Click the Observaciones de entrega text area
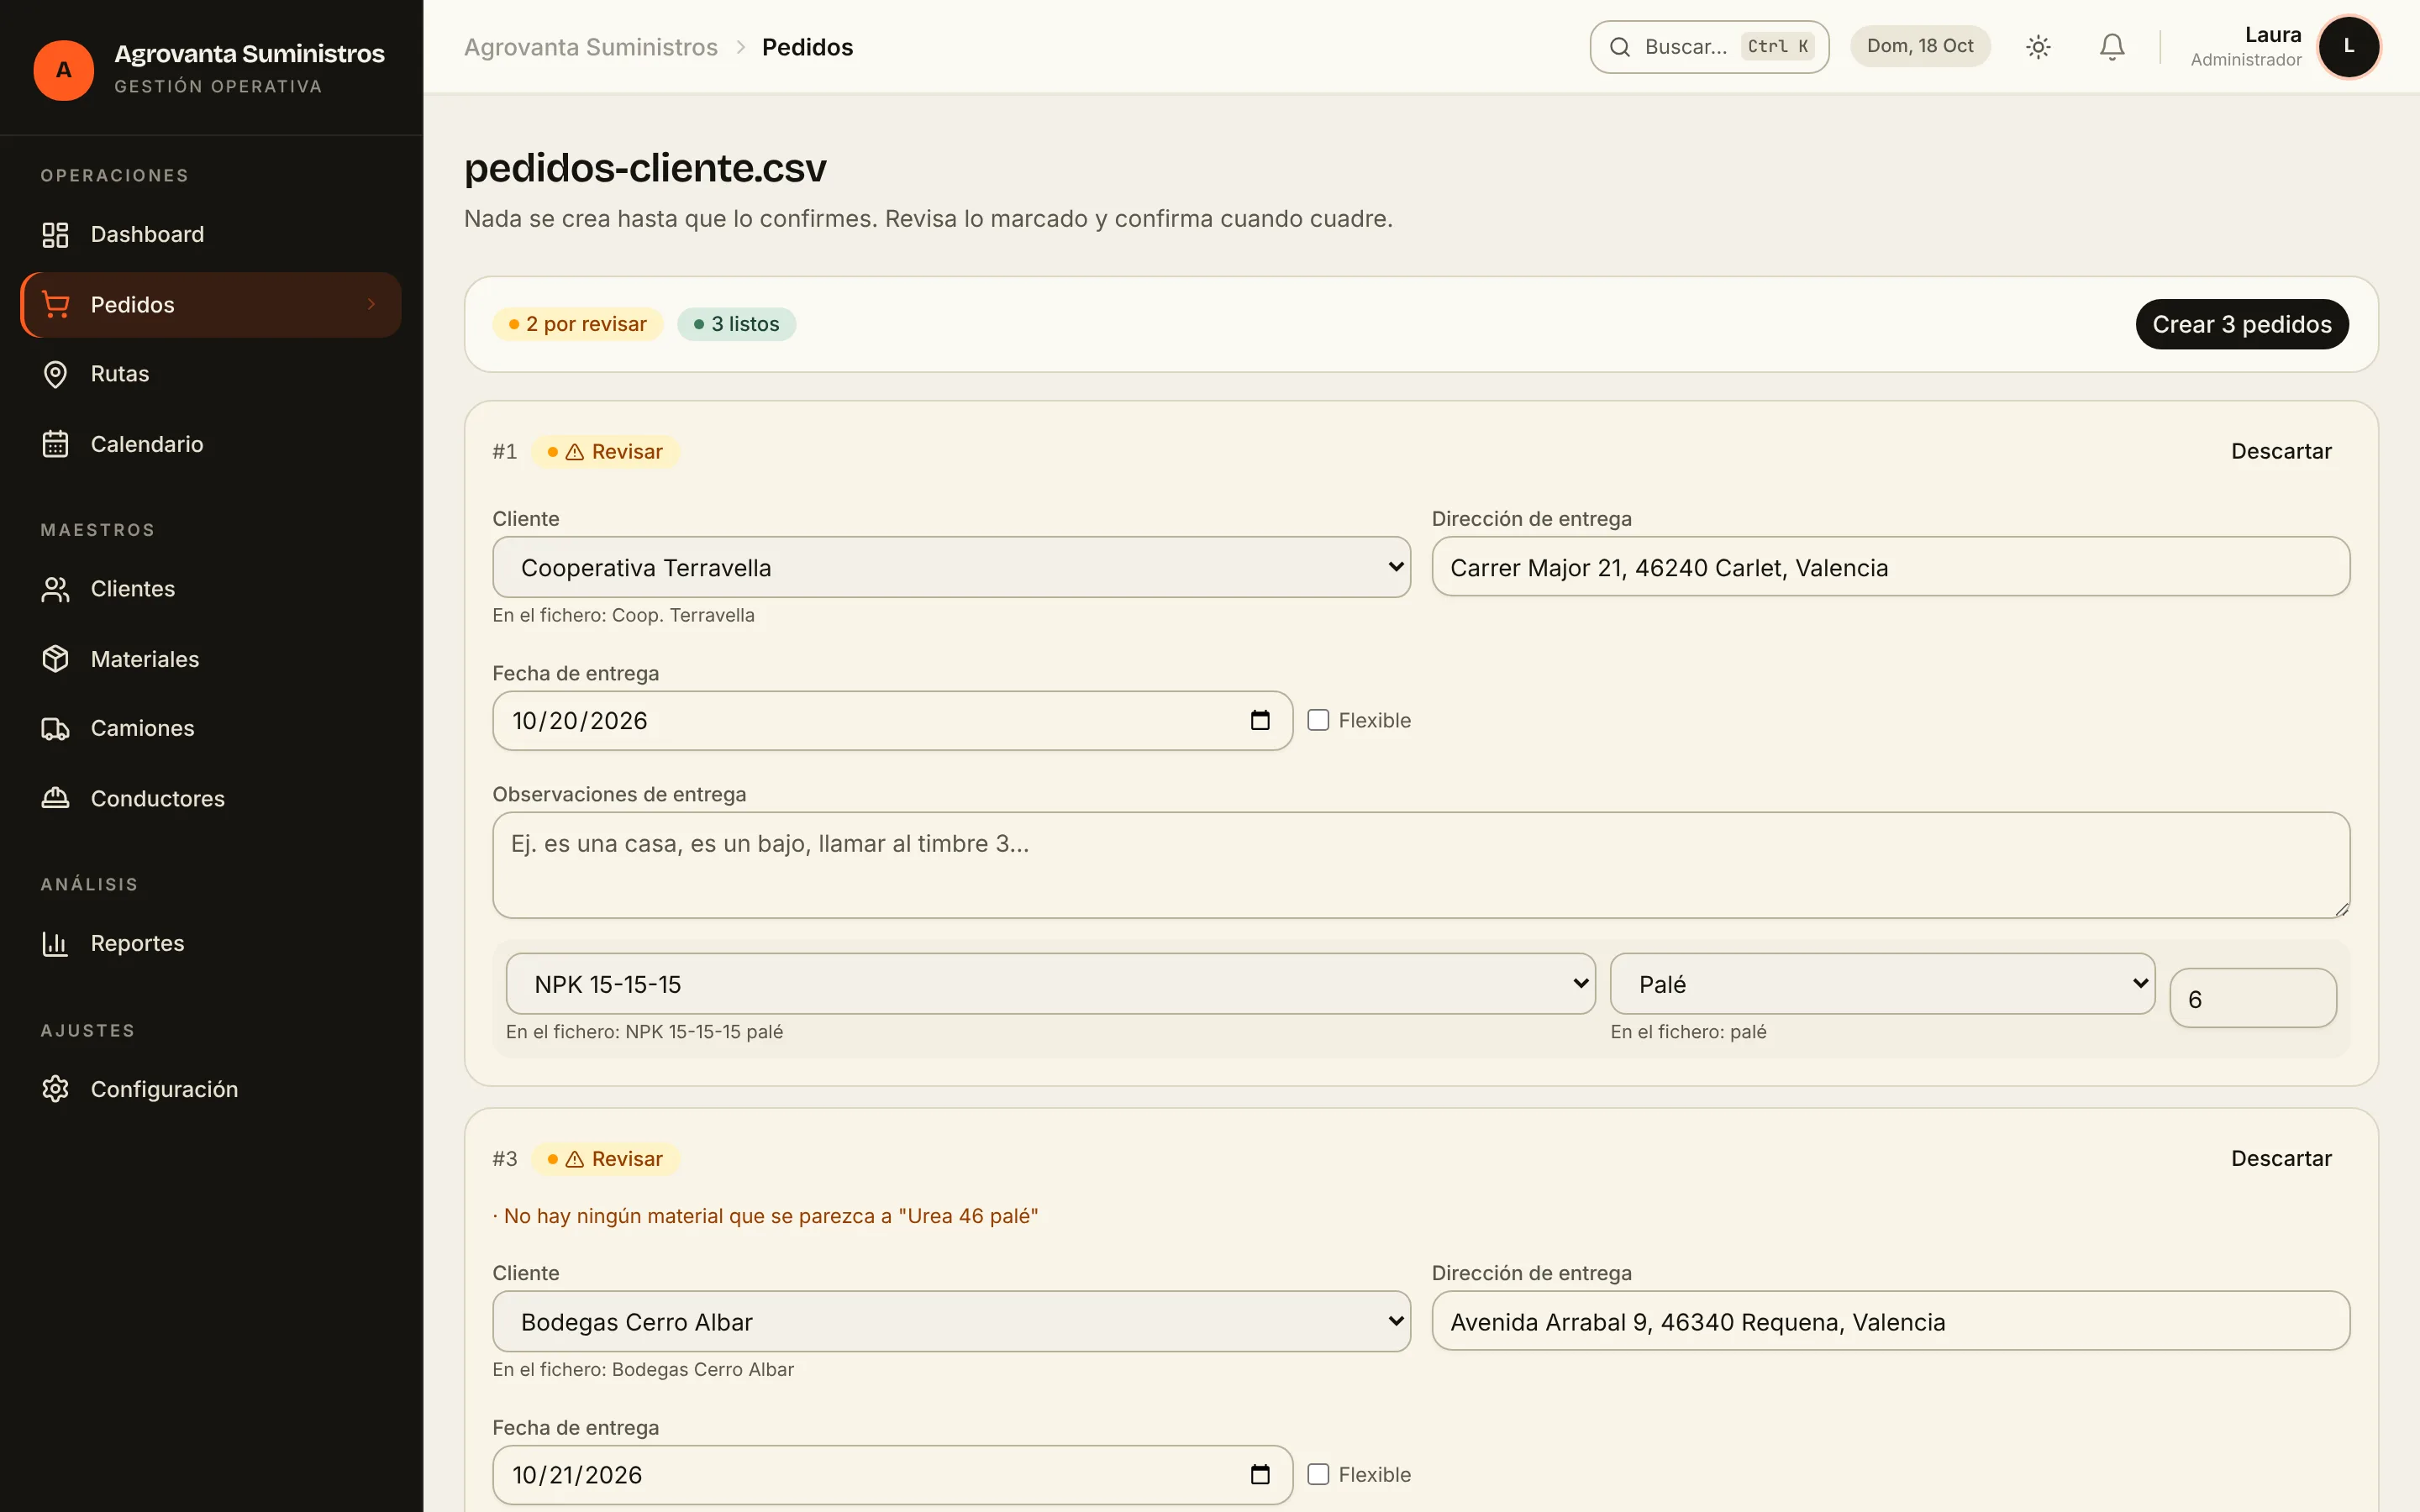 click(x=1420, y=865)
